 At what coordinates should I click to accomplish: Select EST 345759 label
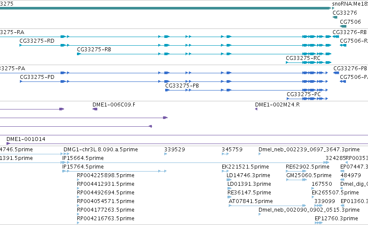(x=232, y=150)
